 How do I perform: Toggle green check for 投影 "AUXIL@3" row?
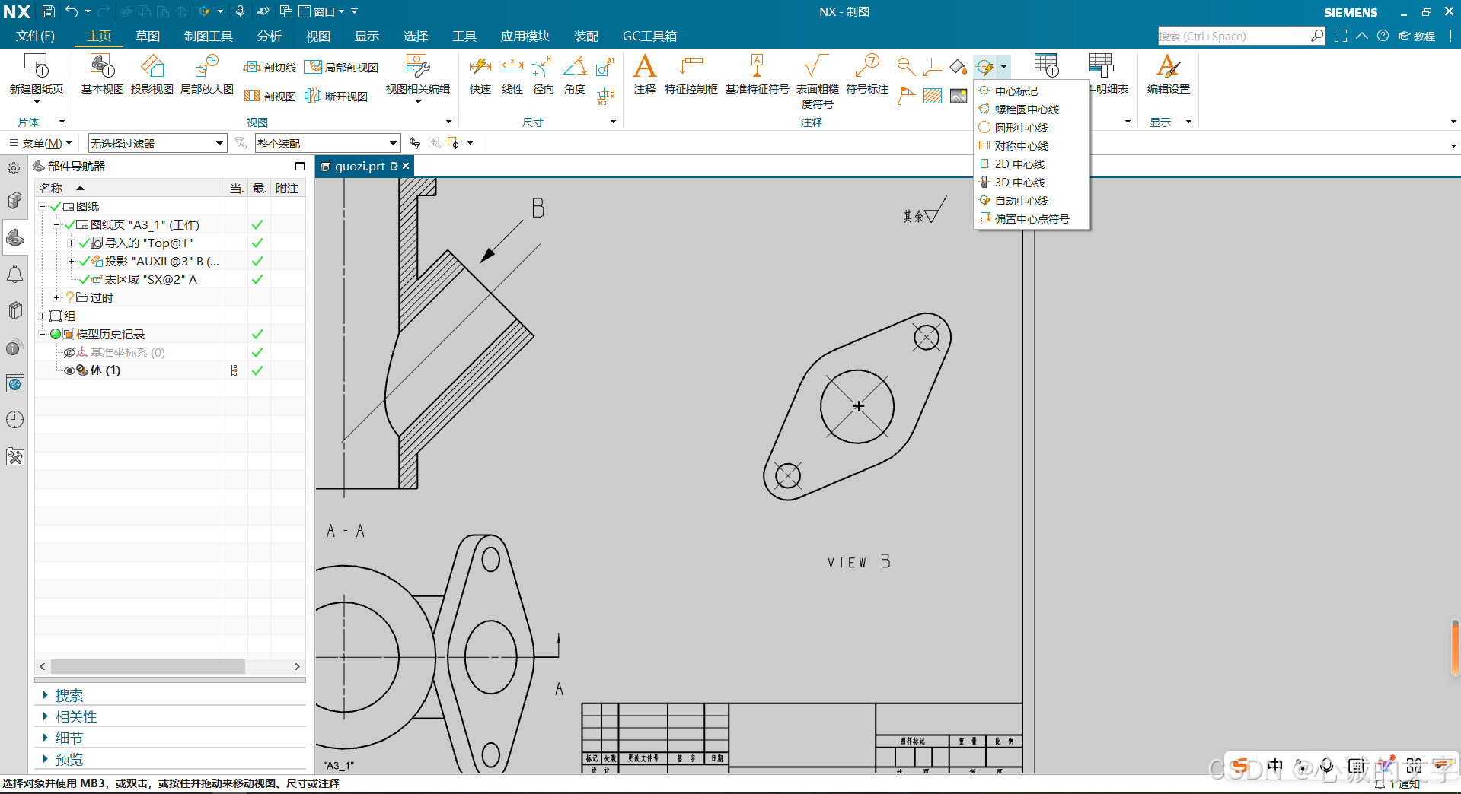point(257,262)
